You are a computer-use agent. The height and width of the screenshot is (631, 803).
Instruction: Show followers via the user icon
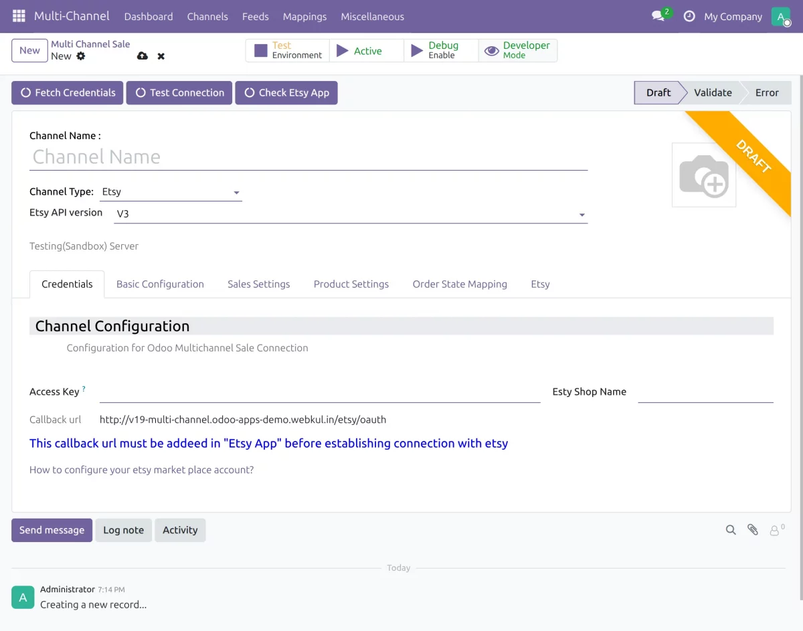[777, 530]
